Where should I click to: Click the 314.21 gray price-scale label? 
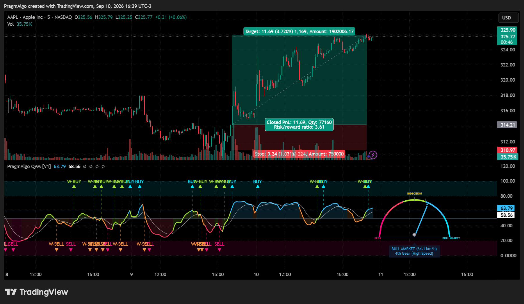tap(508, 125)
